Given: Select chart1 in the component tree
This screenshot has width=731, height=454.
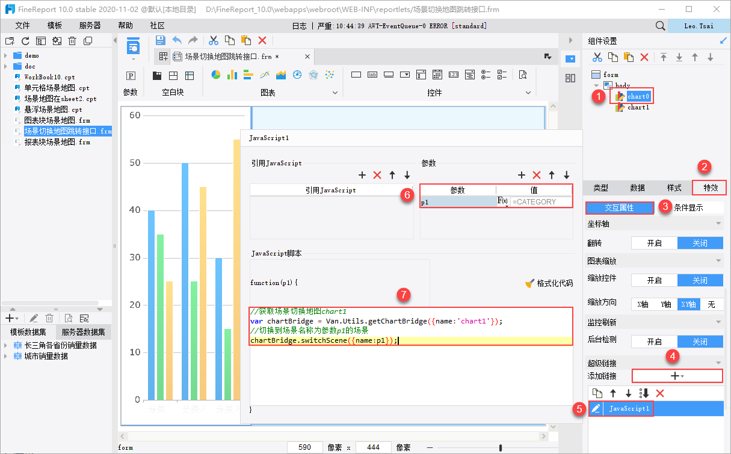Looking at the screenshot, I should point(638,108).
